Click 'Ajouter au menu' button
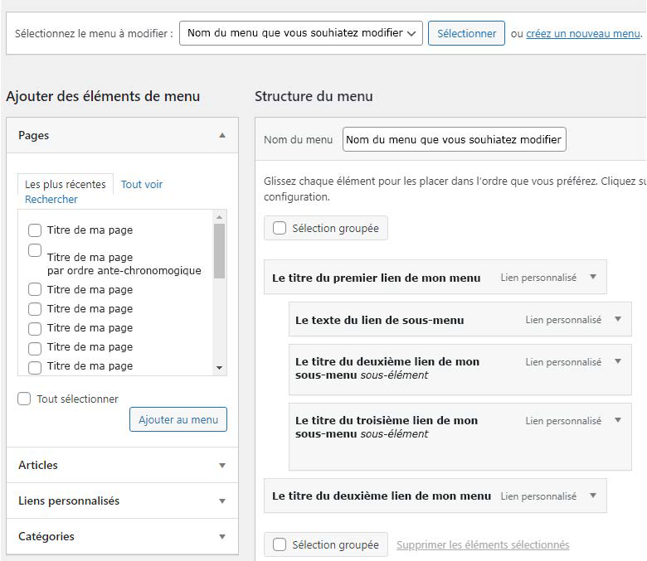Image resolution: width=647 pixels, height=561 pixels. [178, 419]
